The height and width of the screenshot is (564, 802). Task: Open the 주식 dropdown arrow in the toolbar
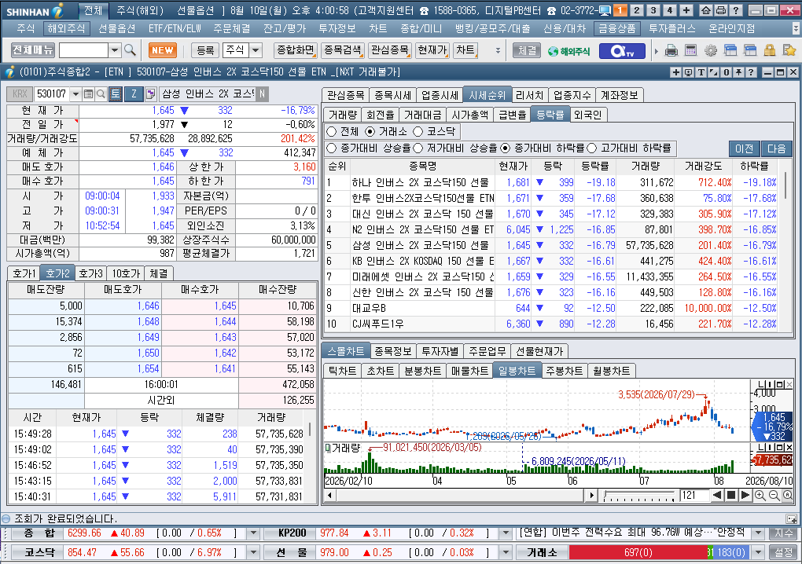coord(256,50)
